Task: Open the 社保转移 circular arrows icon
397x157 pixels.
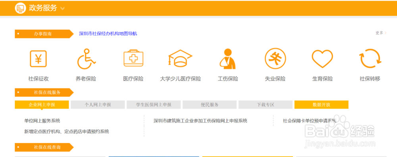Action: (370, 59)
